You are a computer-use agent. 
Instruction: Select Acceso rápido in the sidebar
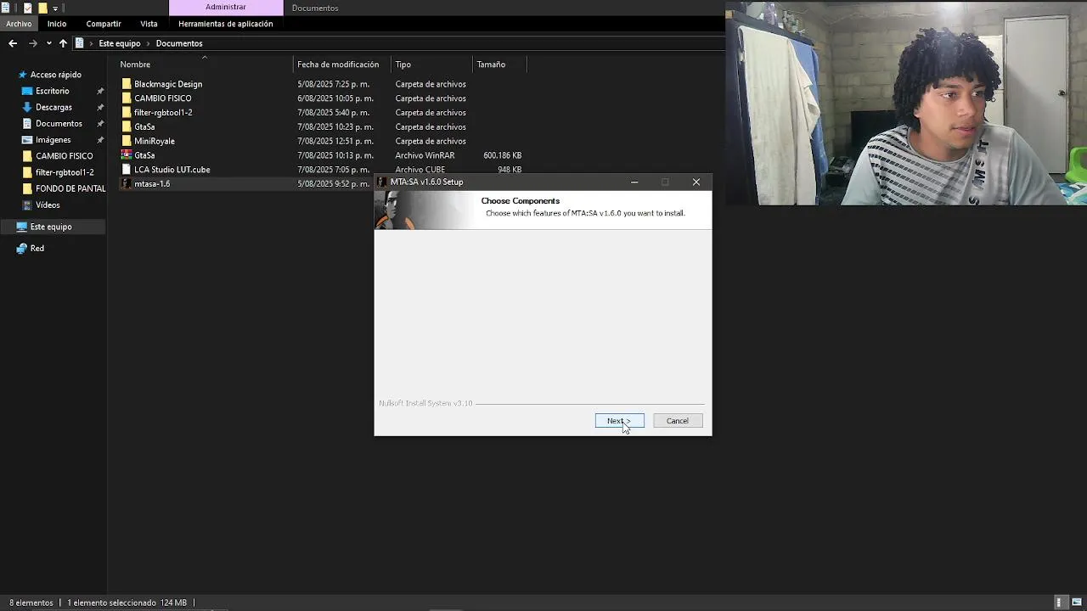click(55, 75)
